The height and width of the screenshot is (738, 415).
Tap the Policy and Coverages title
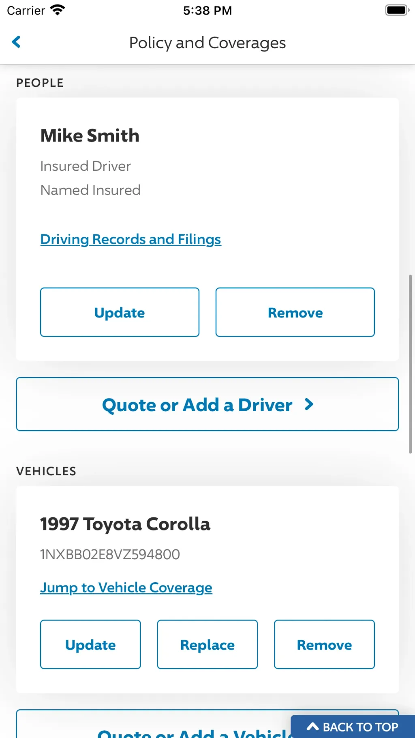pyautogui.click(x=207, y=43)
